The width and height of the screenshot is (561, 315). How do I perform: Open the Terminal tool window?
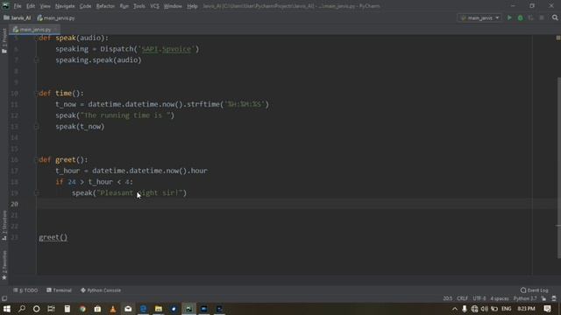[59, 290]
